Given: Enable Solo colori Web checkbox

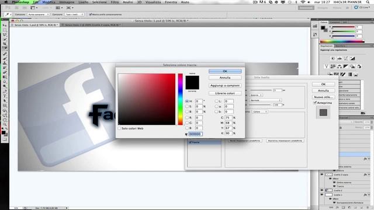Looking at the screenshot, I should [x=119, y=128].
